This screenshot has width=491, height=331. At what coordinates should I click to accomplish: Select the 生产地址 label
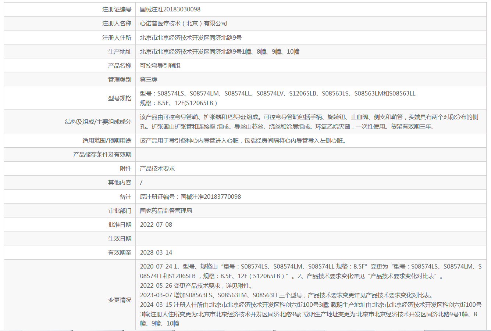120,51
